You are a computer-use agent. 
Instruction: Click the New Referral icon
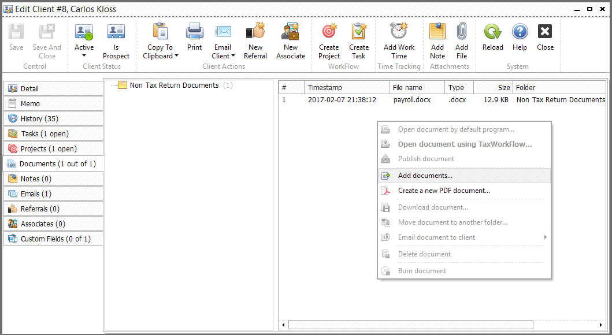pos(255,32)
